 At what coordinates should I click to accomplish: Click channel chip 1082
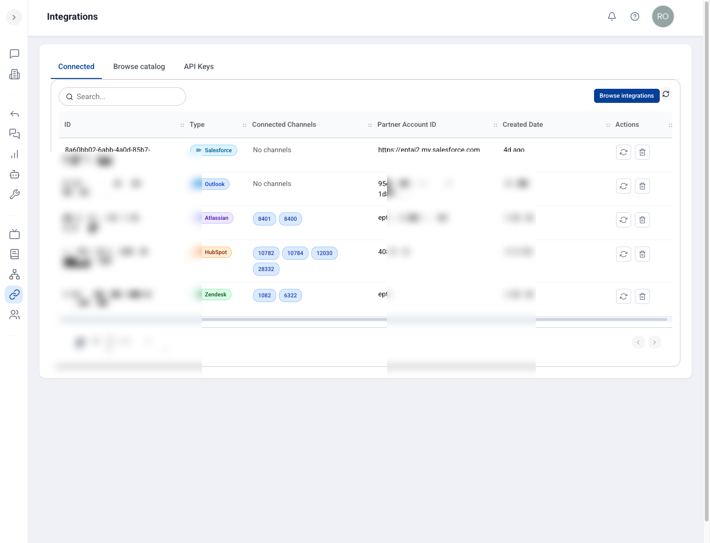pyautogui.click(x=264, y=295)
